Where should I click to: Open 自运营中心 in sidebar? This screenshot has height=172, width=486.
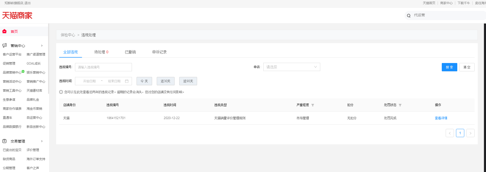coord(34,118)
